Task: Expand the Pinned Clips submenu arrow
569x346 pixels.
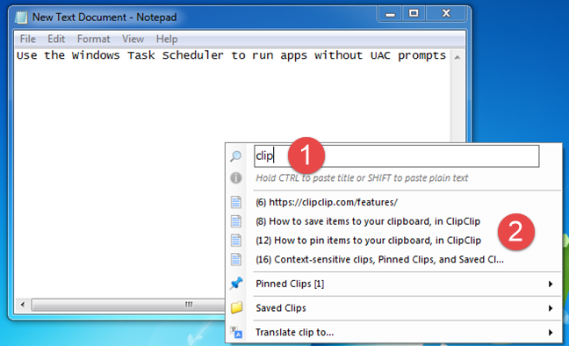Action: tap(551, 284)
